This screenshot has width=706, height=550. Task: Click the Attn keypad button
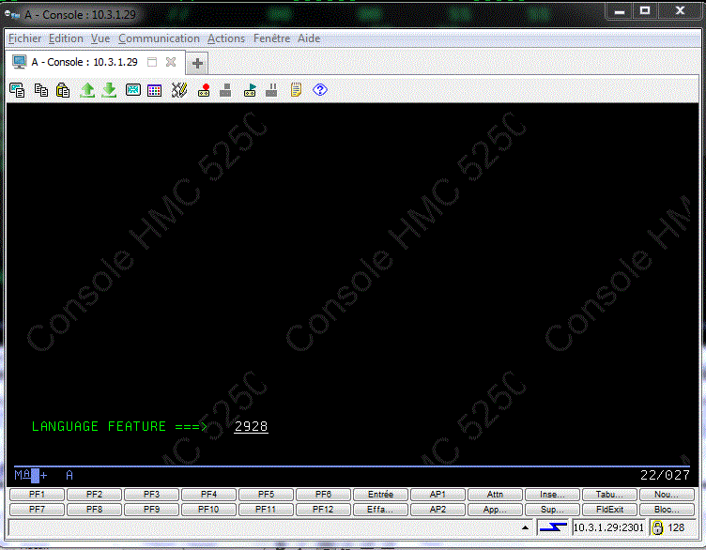point(496,495)
